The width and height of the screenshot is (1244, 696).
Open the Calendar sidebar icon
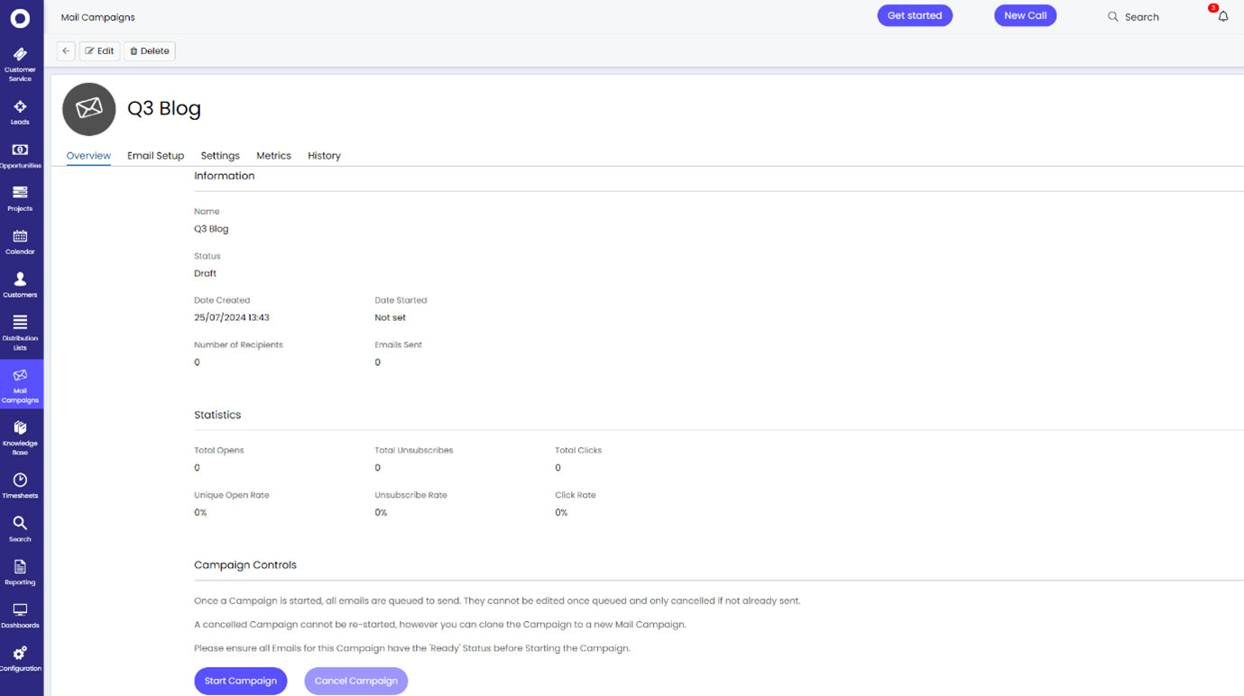[20, 242]
